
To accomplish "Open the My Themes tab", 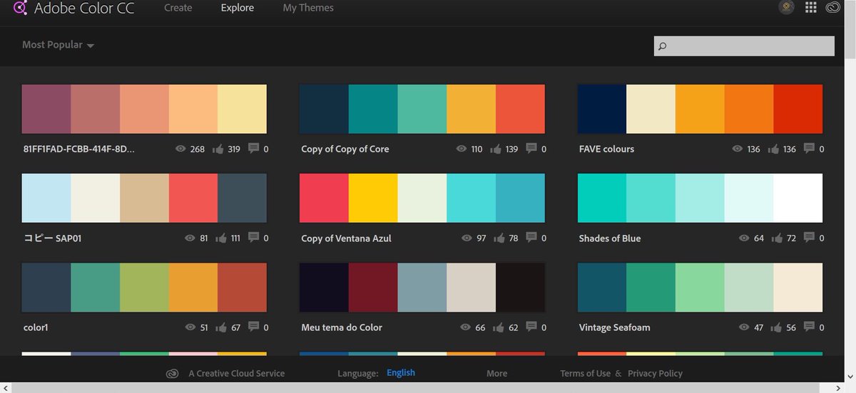I will coord(308,8).
